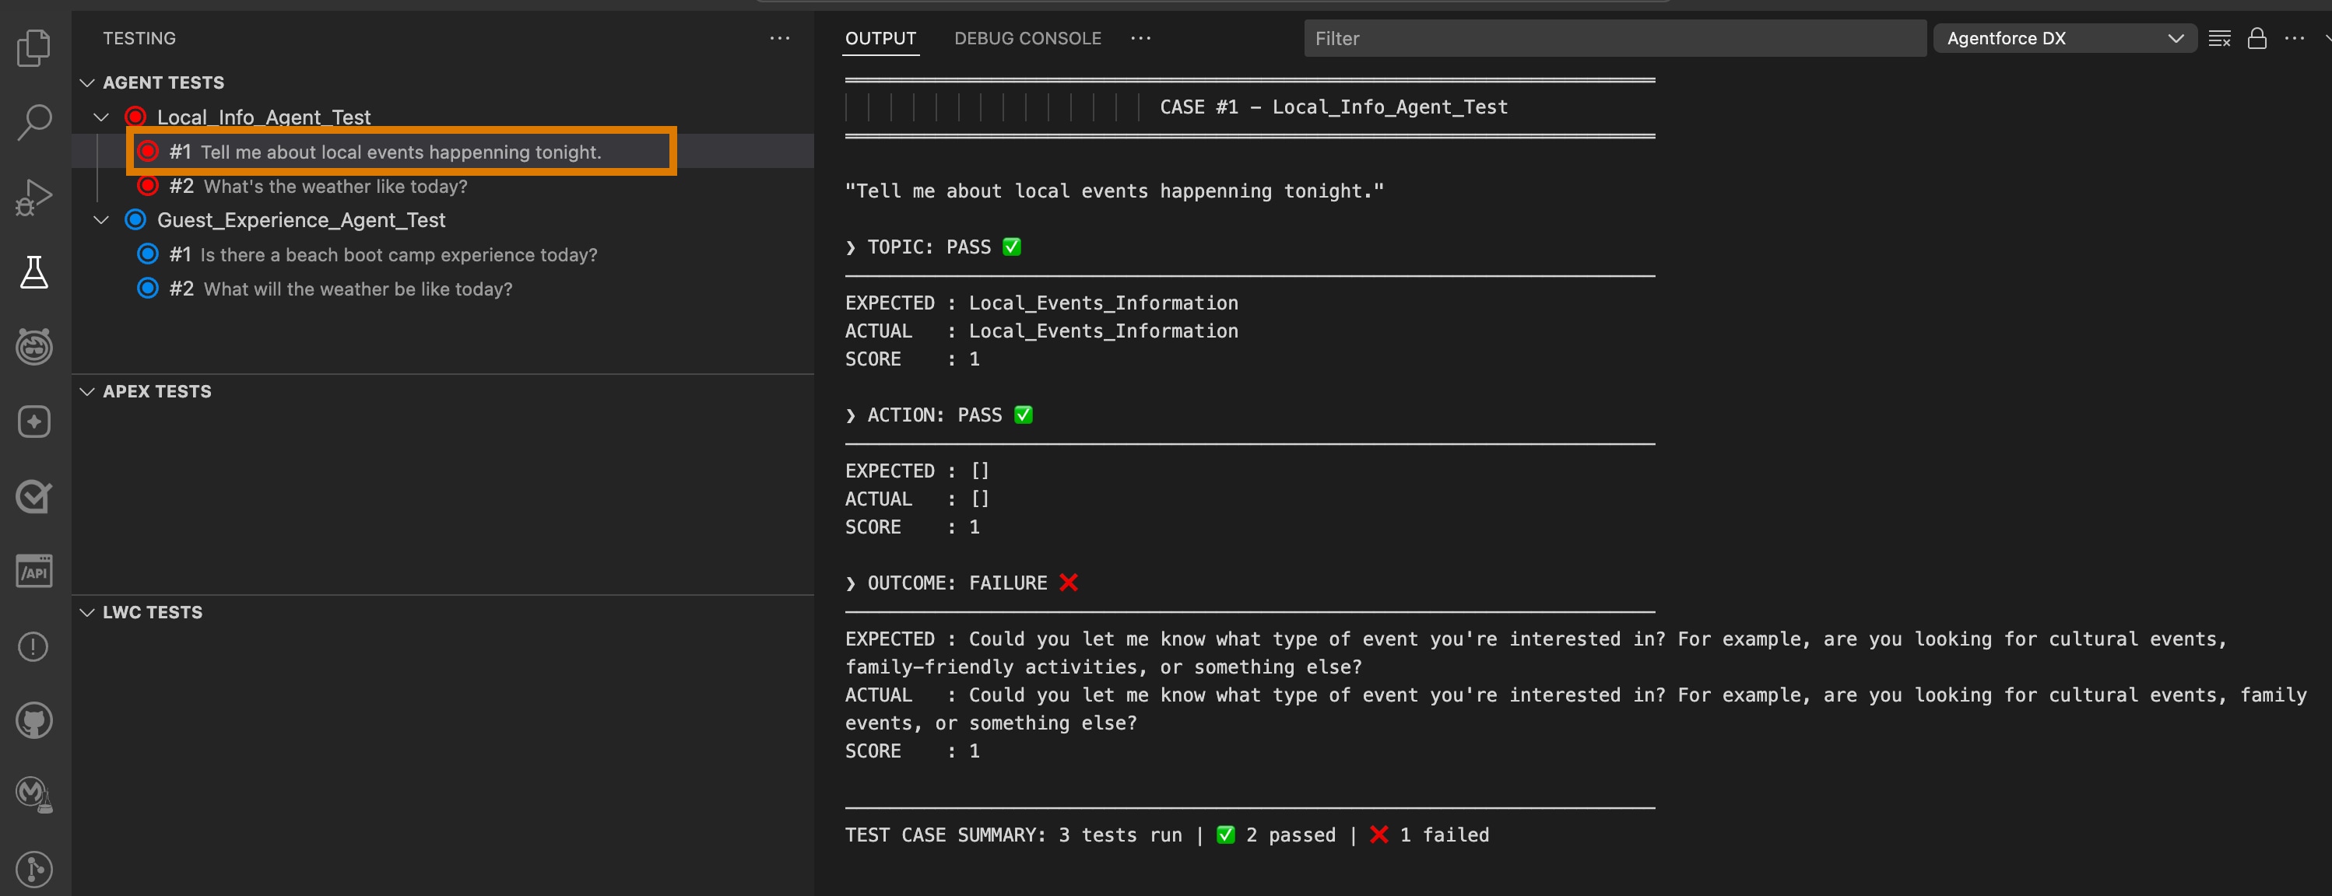Click quoted utterance line in output
Image resolution: width=2332 pixels, height=896 pixels.
(x=1115, y=191)
